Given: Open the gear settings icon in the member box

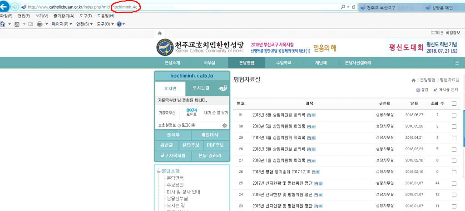Looking at the screenshot, I should (224, 125).
